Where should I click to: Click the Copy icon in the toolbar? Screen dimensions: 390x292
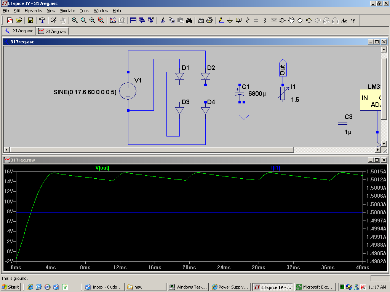pos(171,21)
